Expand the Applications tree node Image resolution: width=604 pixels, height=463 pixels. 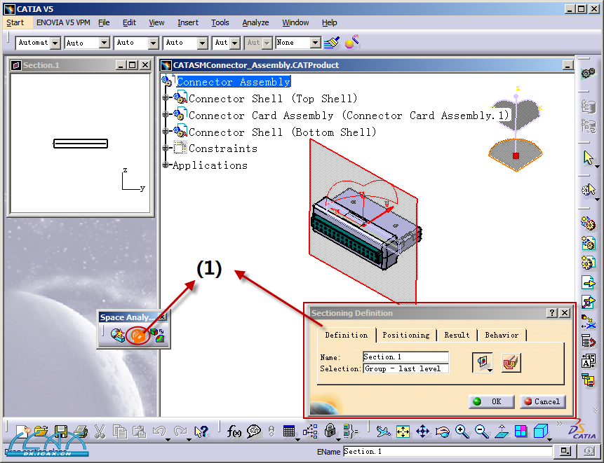coord(166,165)
